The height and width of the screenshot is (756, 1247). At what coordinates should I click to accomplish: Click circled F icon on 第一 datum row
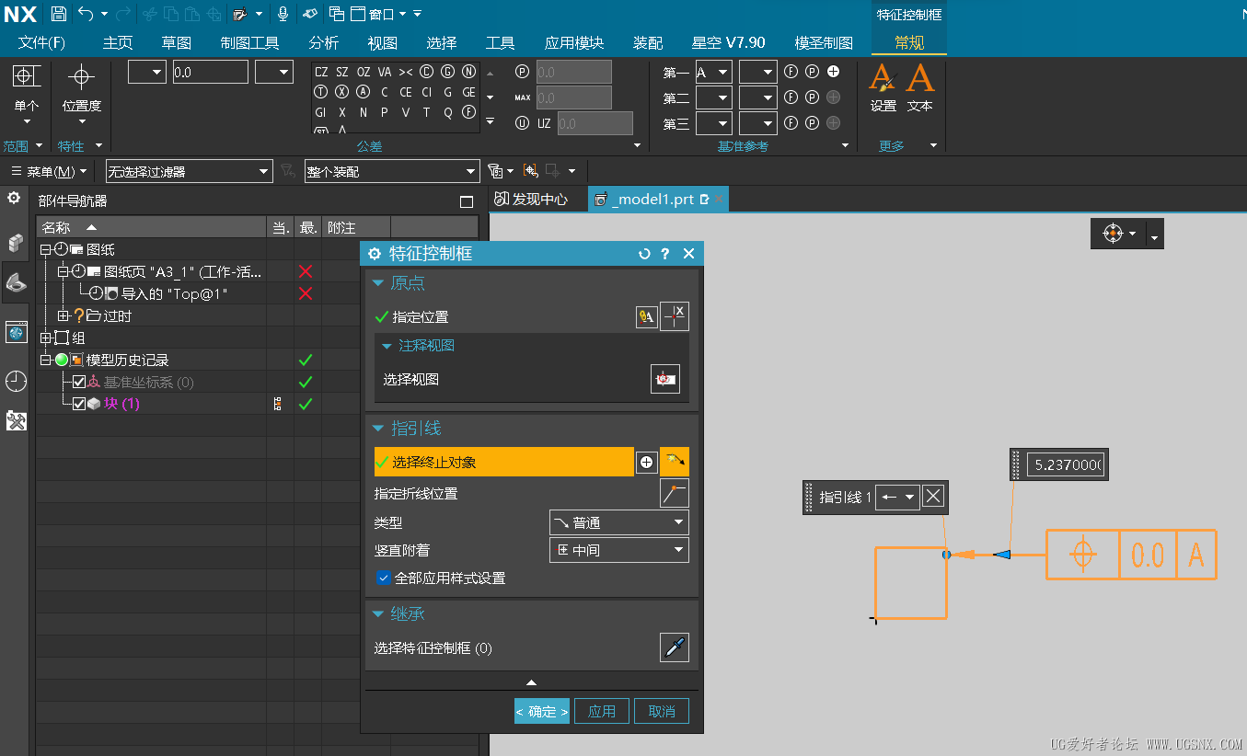coord(791,72)
